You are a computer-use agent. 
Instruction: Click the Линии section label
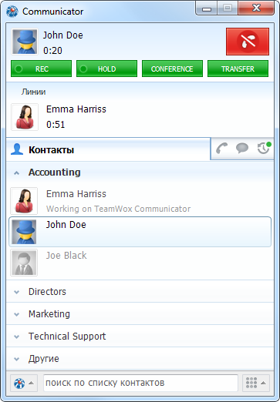[x=33, y=92]
